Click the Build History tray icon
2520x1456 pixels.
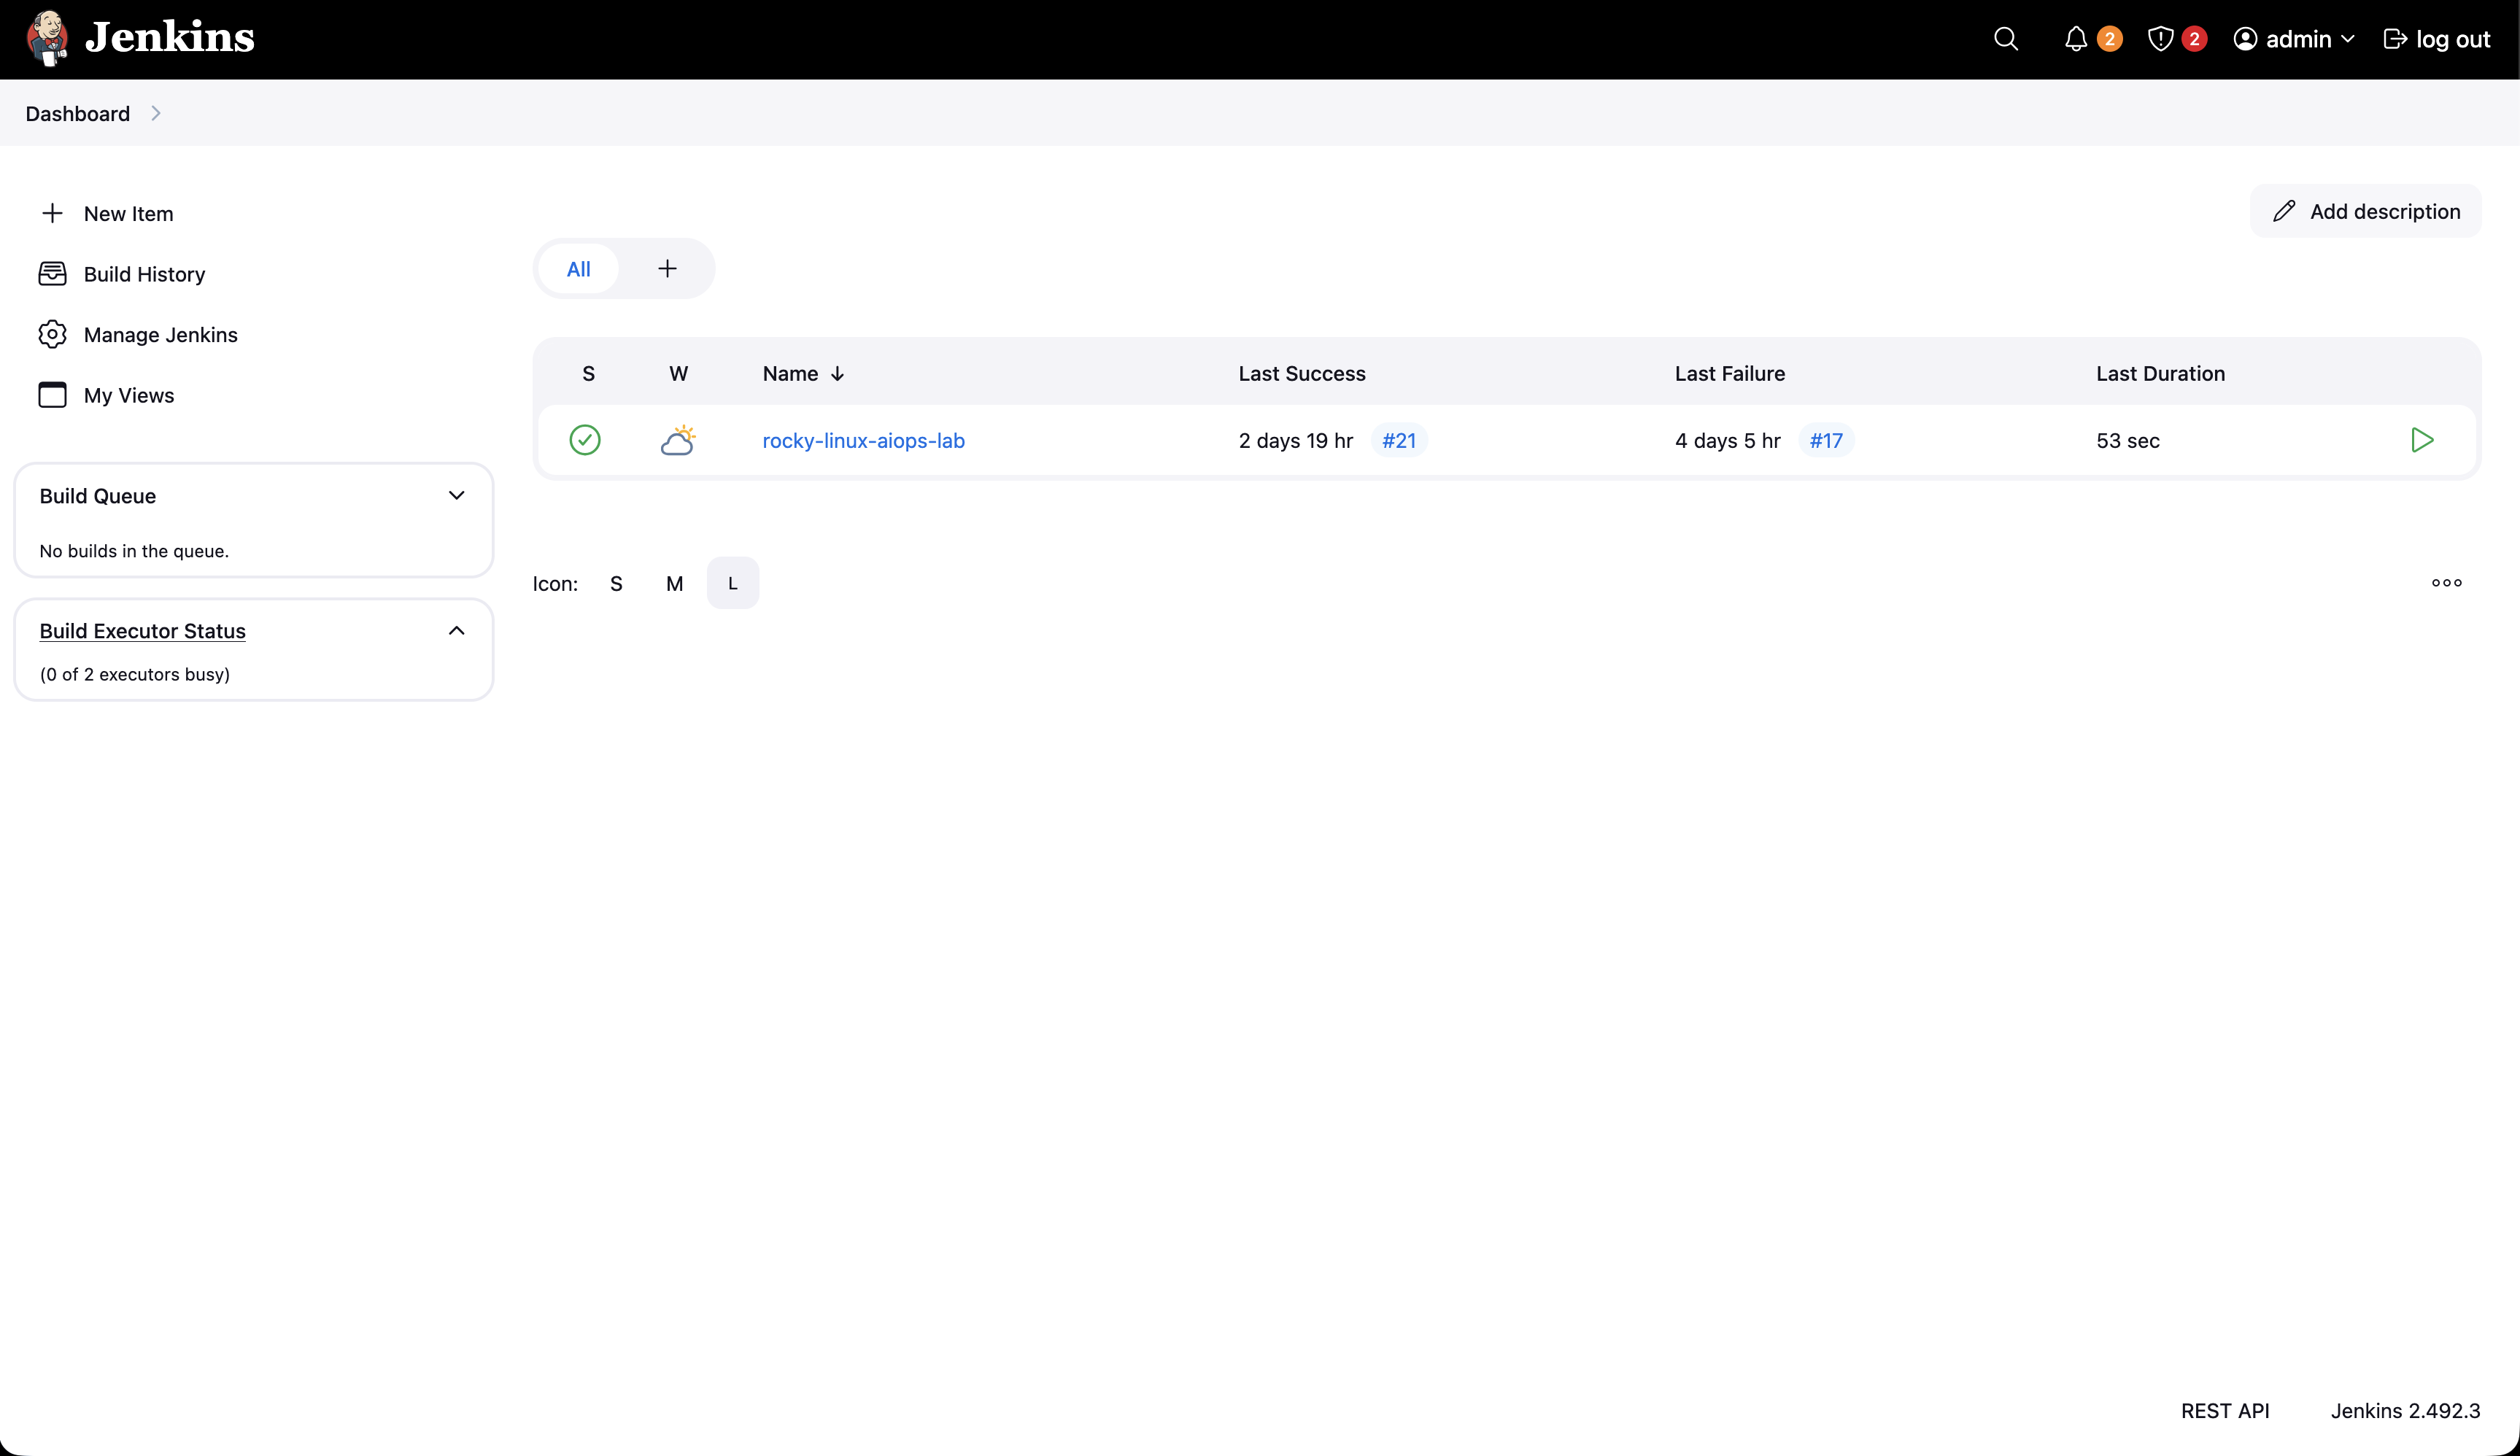tap(52, 274)
